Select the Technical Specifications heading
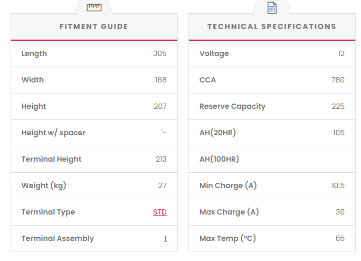 [272, 26]
